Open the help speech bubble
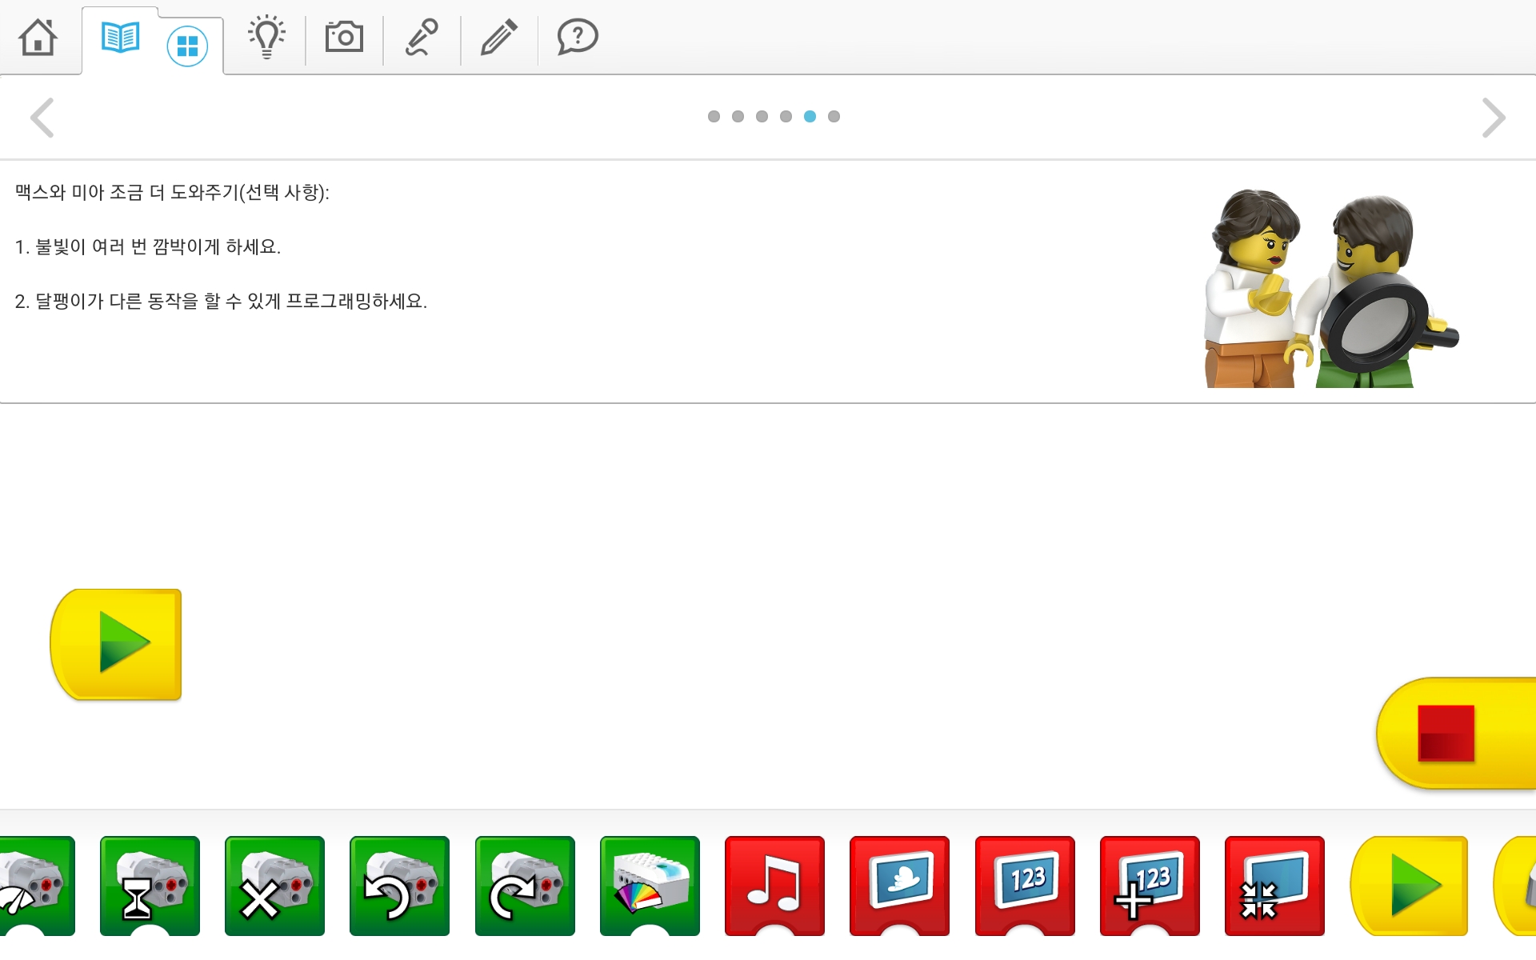 [578, 37]
